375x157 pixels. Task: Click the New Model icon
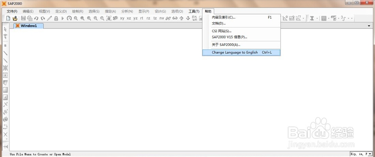tap(8, 18)
